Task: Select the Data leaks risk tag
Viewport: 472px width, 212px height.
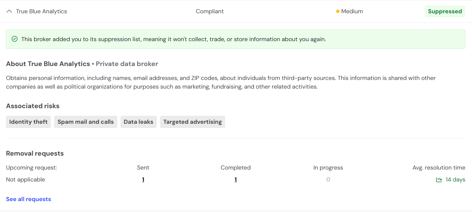Action: tap(139, 122)
